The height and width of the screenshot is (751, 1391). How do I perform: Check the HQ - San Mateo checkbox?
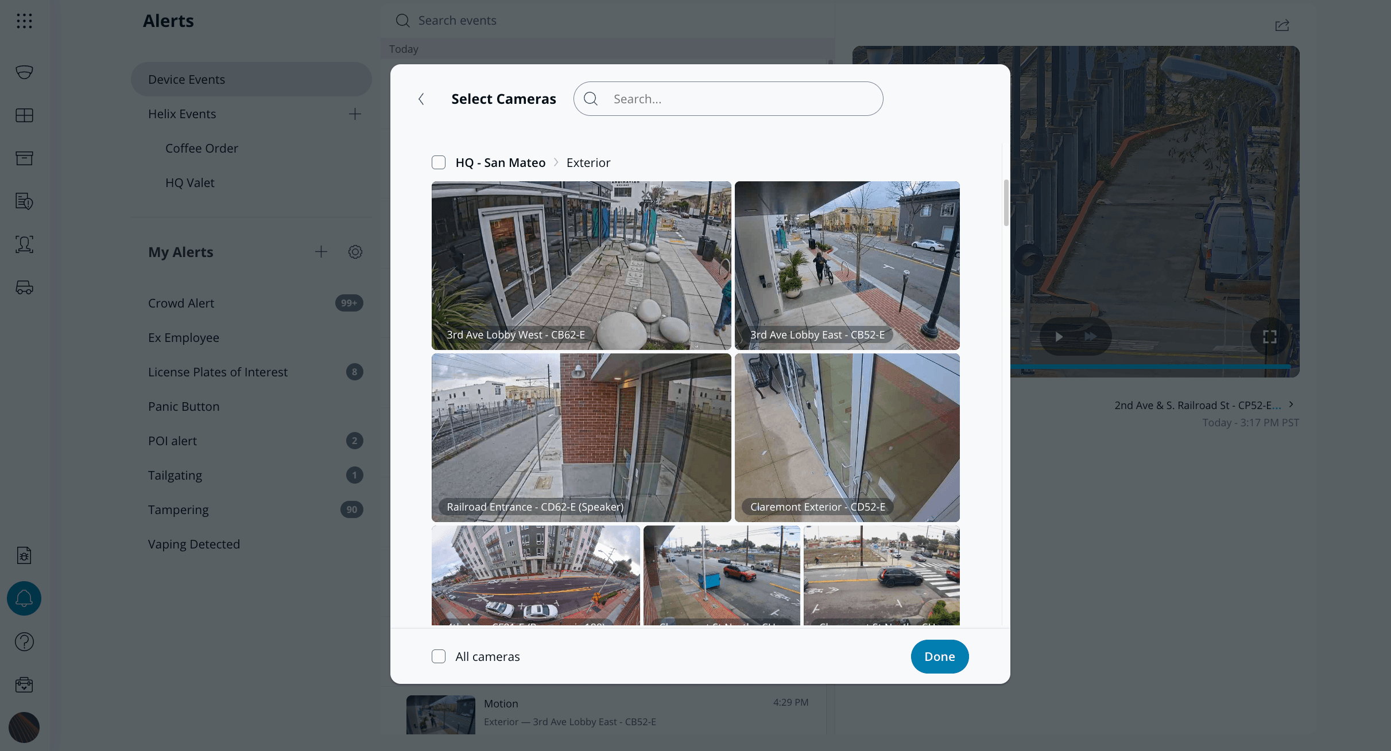(x=439, y=162)
